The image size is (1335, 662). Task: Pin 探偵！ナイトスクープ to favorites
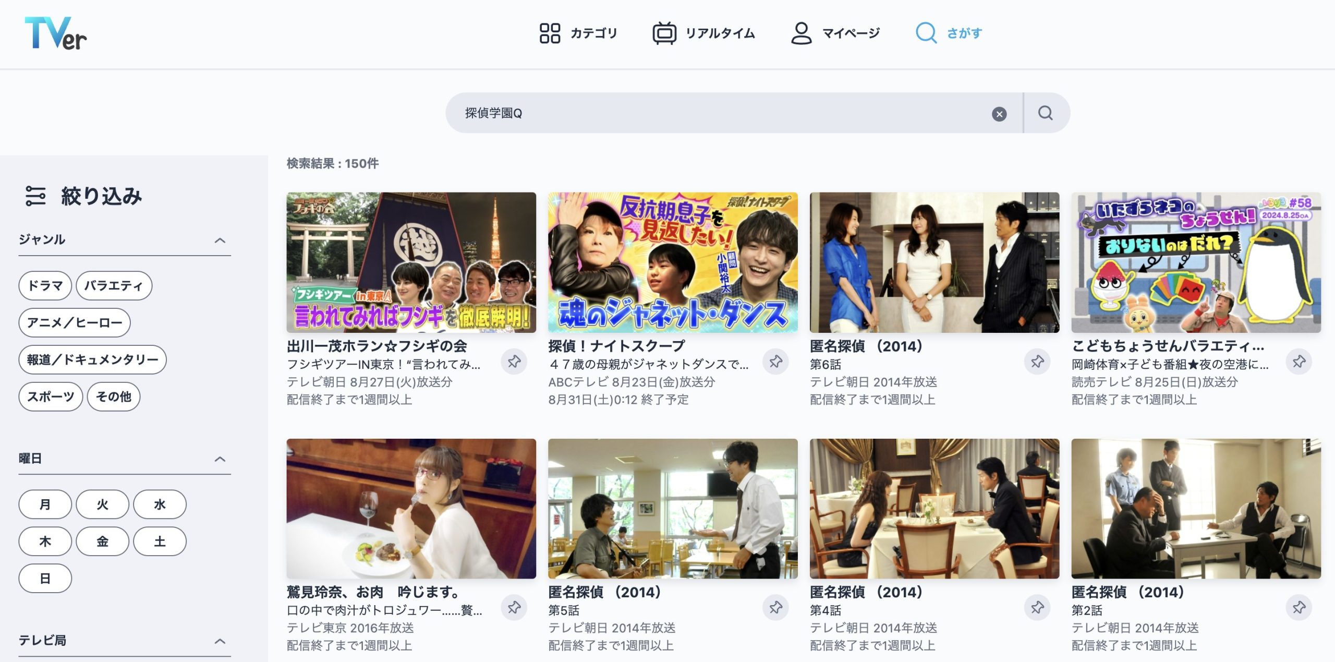[x=775, y=361]
